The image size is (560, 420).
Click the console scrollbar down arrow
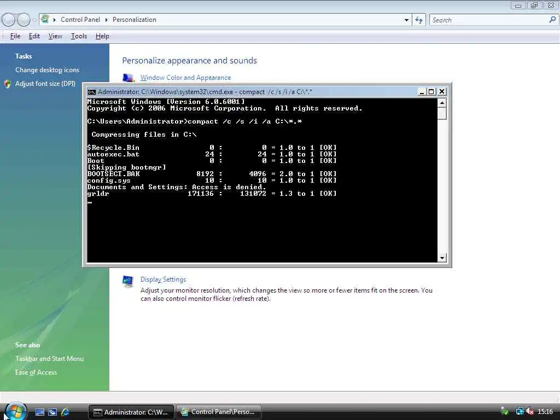tap(442, 258)
